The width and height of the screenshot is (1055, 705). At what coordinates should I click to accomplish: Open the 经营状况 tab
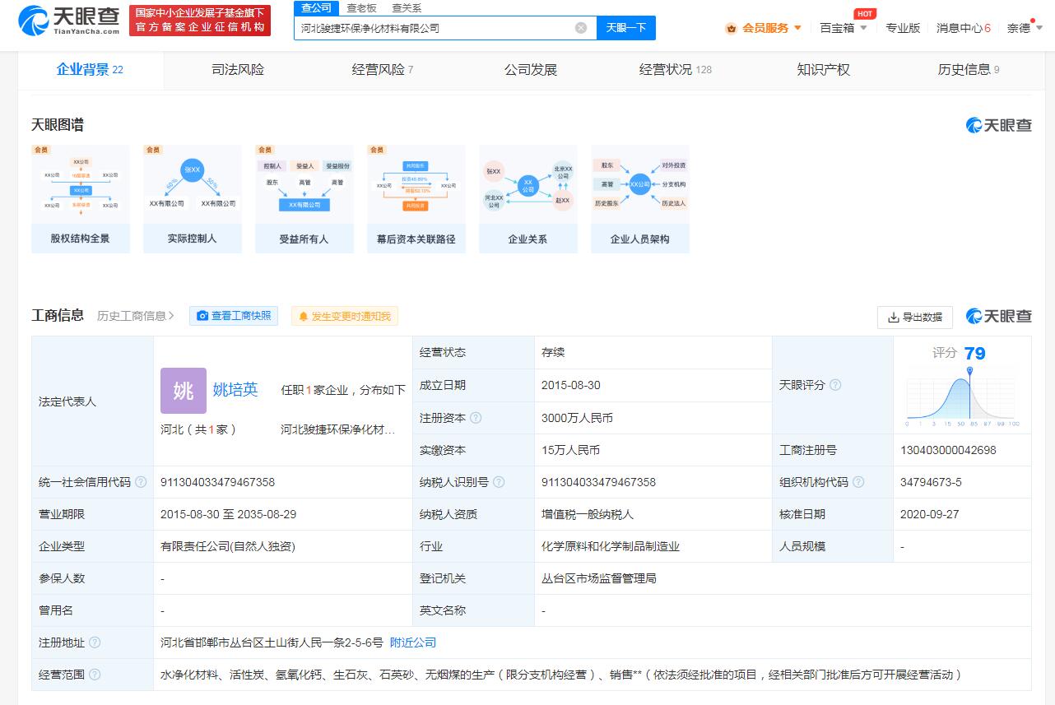click(x=676, y=70)
